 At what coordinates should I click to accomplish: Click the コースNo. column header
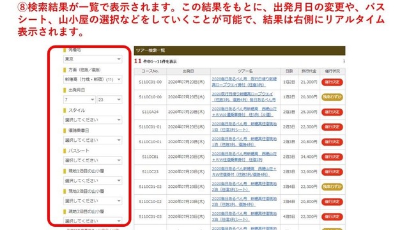pyautogui.click(x=150, y=71)
